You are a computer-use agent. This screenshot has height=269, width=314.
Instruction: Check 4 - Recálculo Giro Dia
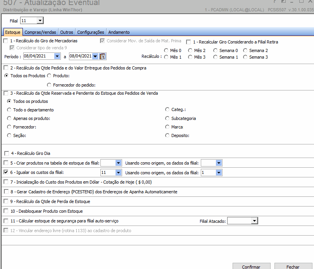coord(7,153)
